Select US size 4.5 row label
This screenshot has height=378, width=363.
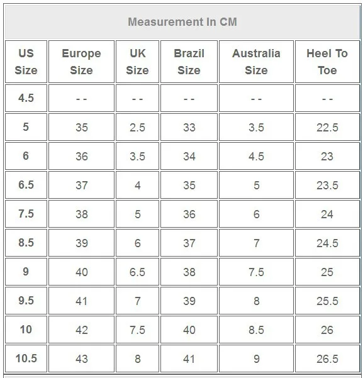click(26, 98)
